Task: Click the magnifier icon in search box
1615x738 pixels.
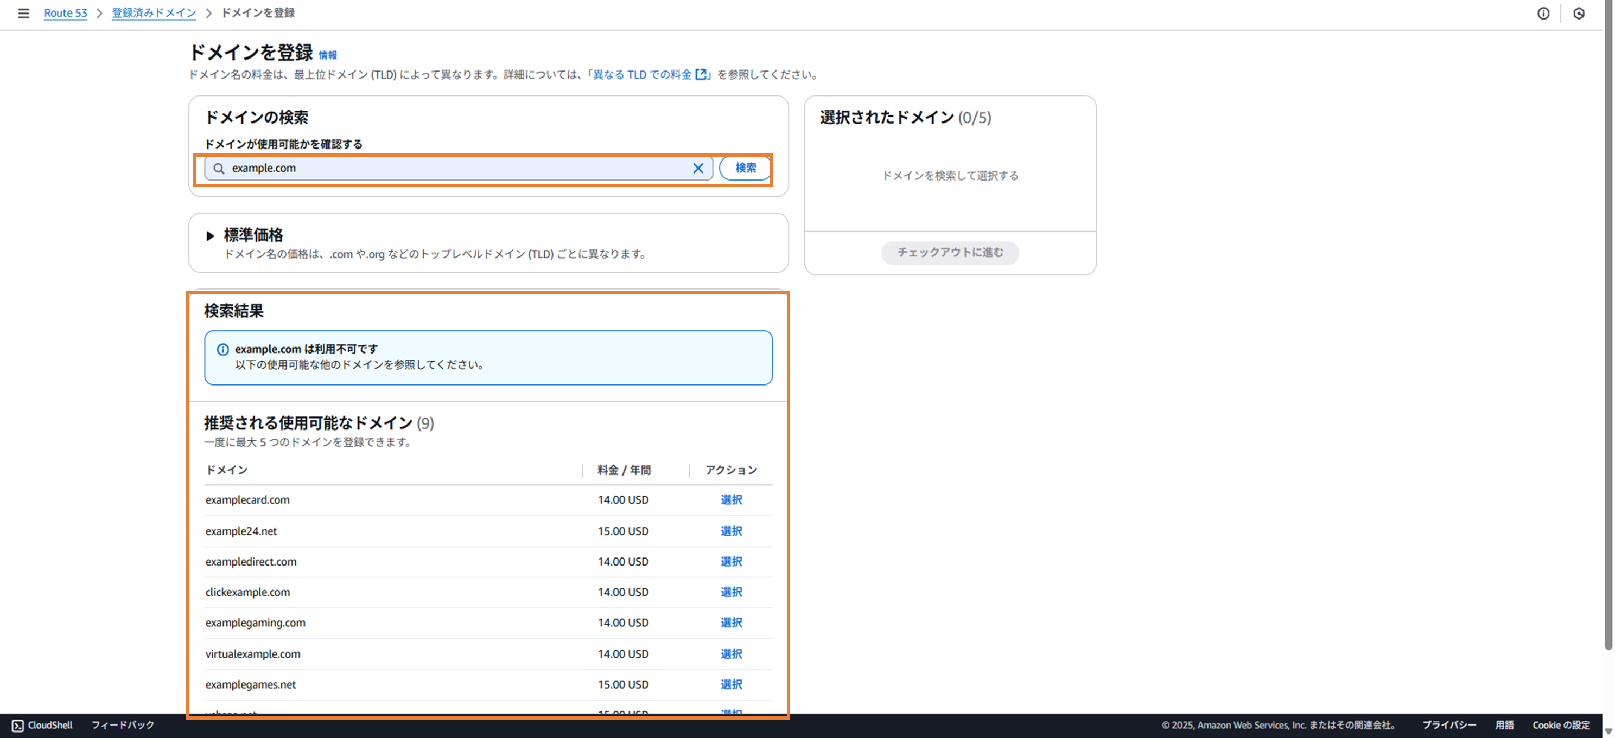Action: pyautogui.click(x=219, y=168)
